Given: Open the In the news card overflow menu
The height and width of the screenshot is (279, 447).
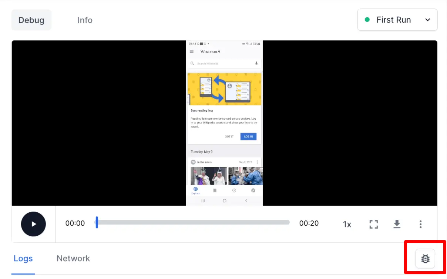Looking at the screenshot, I should pyautogui.click(x=257, y=162).
